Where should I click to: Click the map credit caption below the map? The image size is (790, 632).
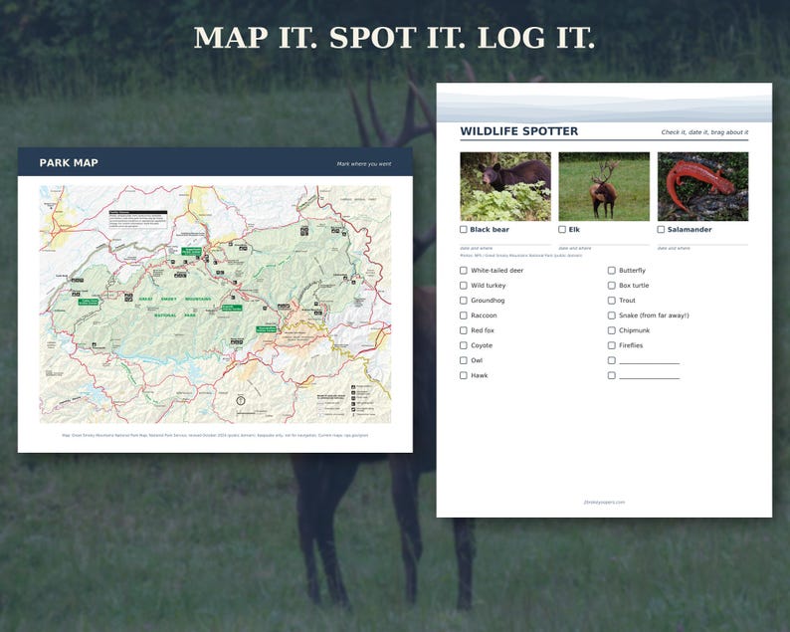(215, 435)
